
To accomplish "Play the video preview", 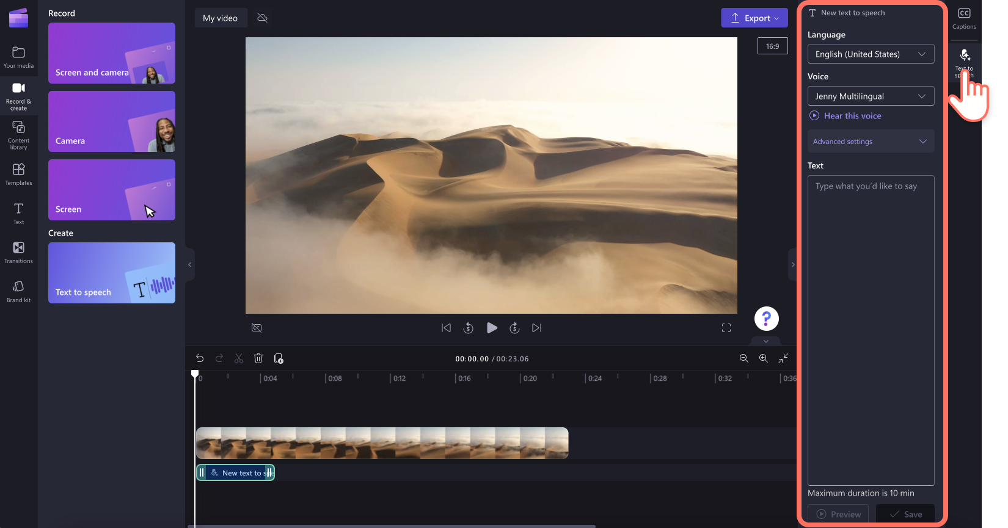I will pos(492,328).
